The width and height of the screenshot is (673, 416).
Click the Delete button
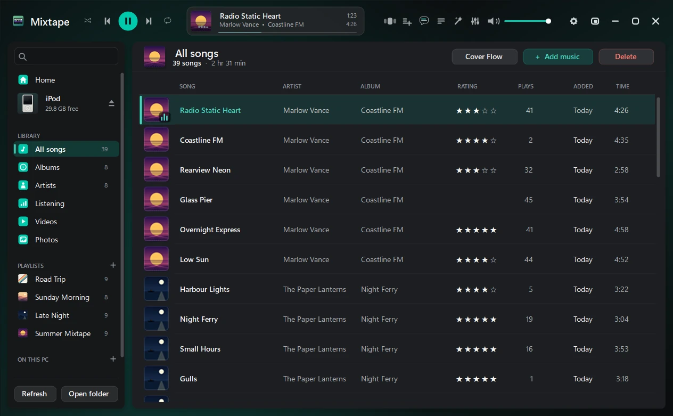[x=626, y=56]
